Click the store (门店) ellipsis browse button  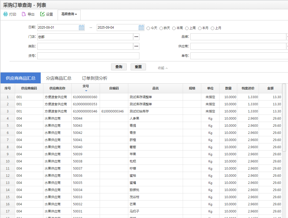click(136, 37)
